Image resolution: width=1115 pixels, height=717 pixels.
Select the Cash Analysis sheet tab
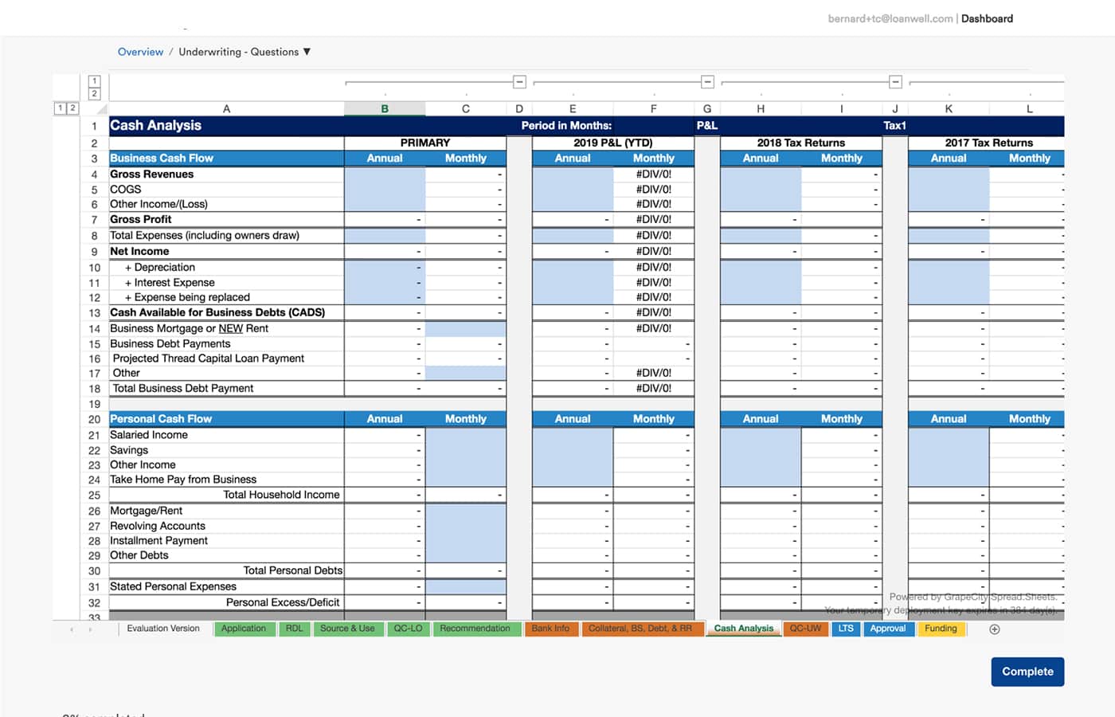coord(744,629)
